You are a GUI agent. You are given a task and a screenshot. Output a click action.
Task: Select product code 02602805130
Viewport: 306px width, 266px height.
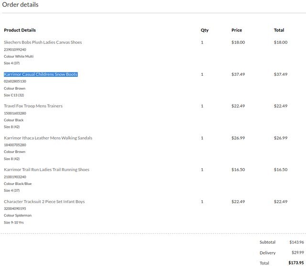tap(15, 81)
